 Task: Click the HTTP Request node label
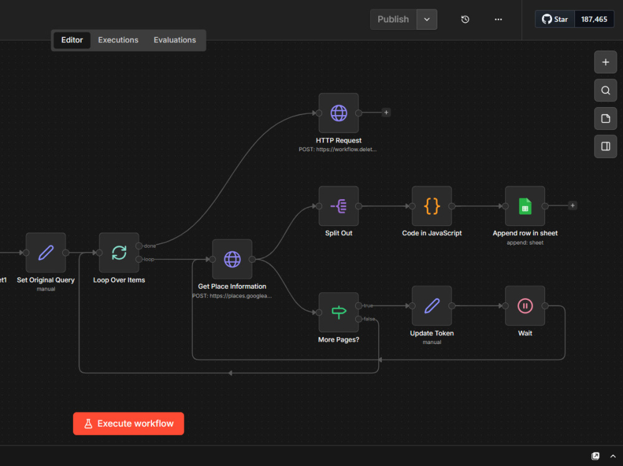point(338,141)
